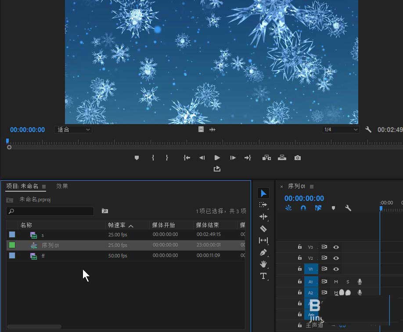Create new bin from search icon

(x=105, y=211)
